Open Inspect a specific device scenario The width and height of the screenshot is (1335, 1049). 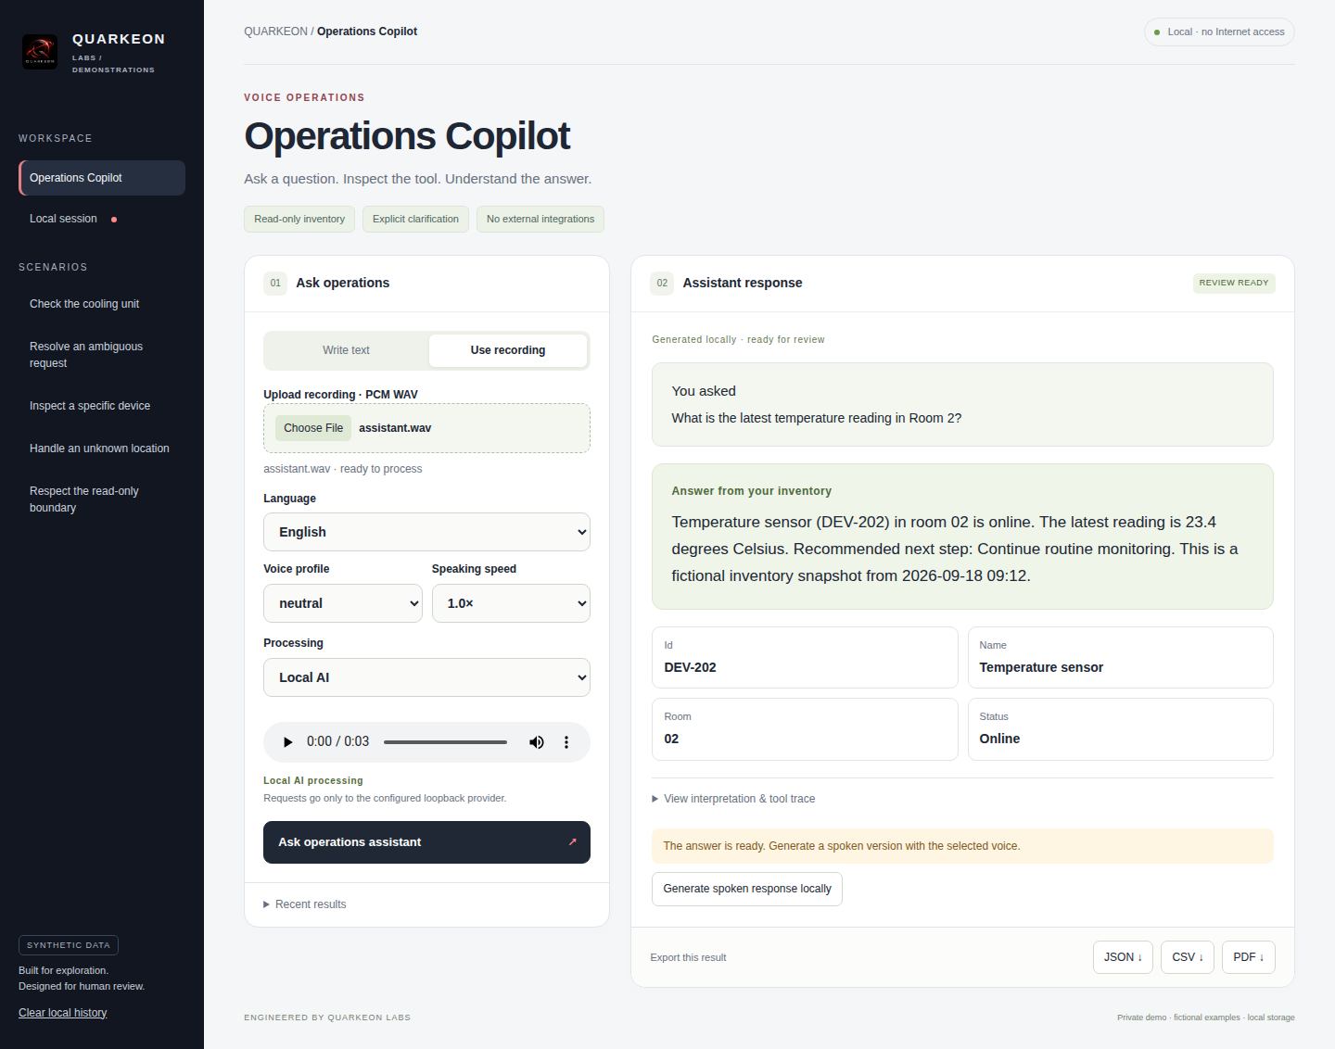[102, 406]
